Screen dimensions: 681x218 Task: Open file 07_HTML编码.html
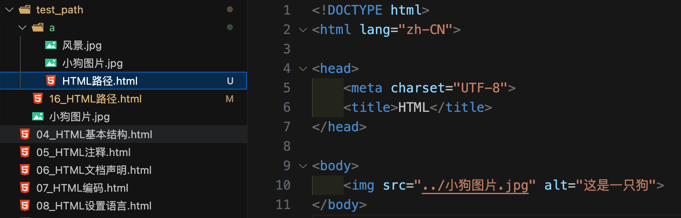[82, 188]
